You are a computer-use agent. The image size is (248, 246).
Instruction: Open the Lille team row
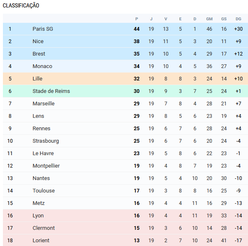125,79
